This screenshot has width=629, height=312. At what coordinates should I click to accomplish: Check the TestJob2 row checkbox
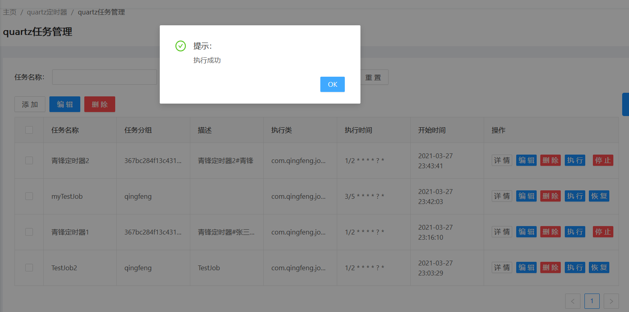tap(29, 268)
